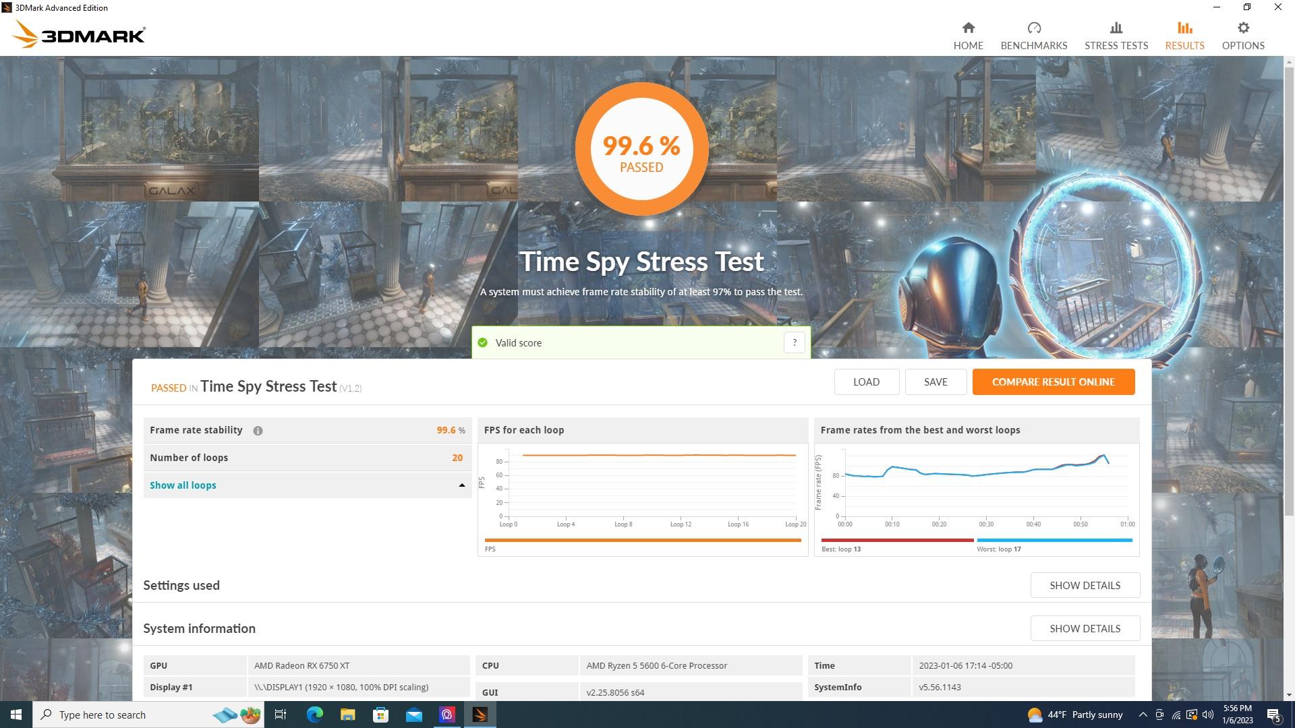Viewport: 1295px width, 728px height.
Task: Open Task View on the taskbar
Action: [281, 715]
